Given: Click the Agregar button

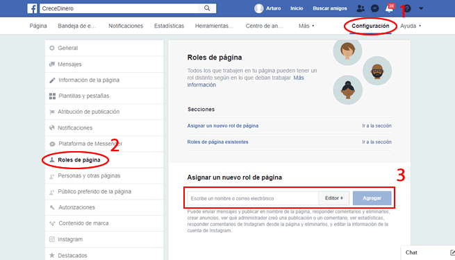Looking at the screenshot, I should point(372,198).
